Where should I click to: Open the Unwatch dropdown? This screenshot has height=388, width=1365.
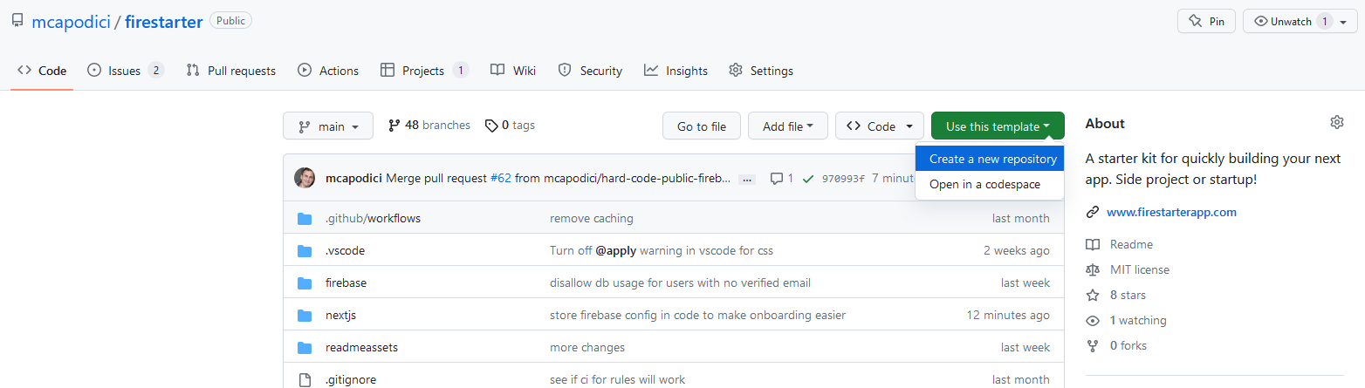pos(1300,22)
